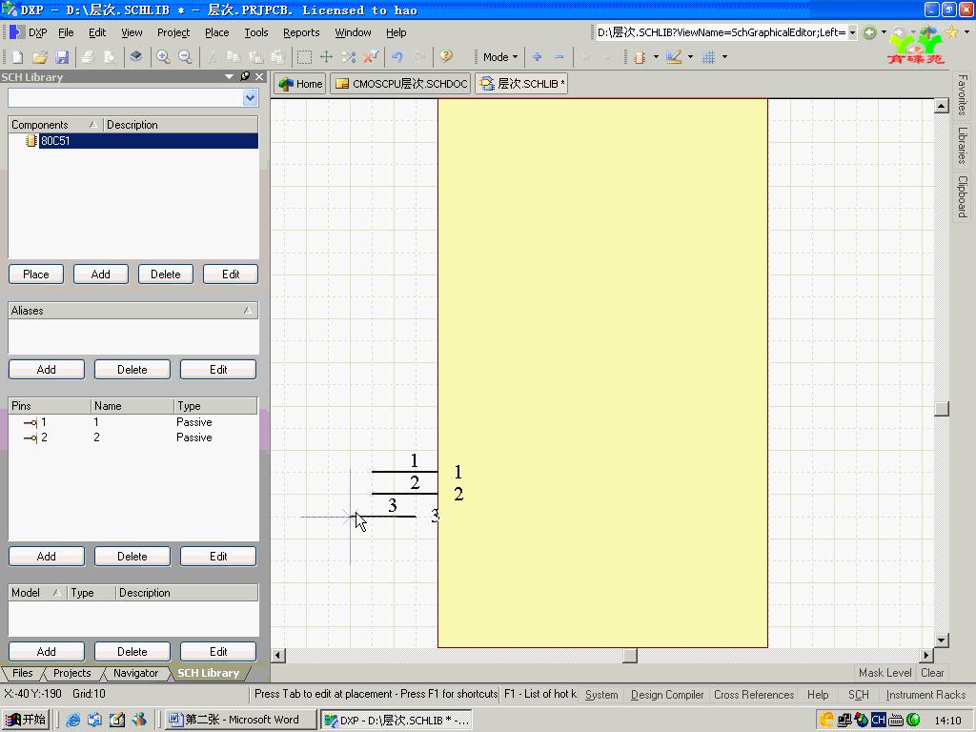Click the move selection crosshair icon
Viewport: 976px width, 732px height.
click(326, 57)
